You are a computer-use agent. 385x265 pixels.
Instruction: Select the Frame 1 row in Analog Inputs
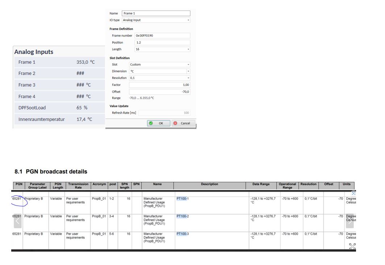[59, 62]
